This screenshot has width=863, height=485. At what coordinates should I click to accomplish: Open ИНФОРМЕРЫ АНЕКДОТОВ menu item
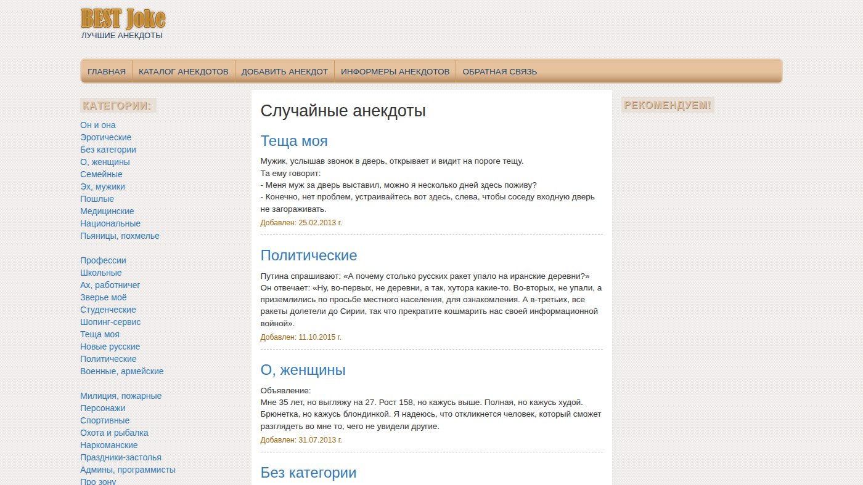pyautogui.click(x=395, y=71)
